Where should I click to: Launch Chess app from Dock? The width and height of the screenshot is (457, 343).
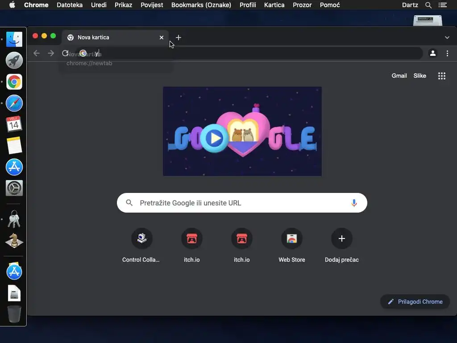(x=14, y=241)
